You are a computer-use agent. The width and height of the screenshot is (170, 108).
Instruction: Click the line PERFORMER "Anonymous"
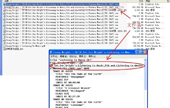(x=70, y=77)
